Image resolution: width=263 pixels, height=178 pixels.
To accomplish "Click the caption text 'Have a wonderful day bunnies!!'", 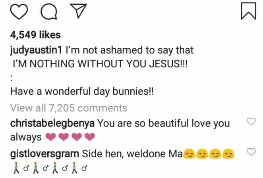I will point(82,92).
